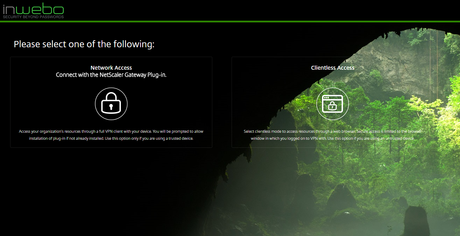Click 'Connect with the NetScaler Gateway Plug-in.' text

111,75
